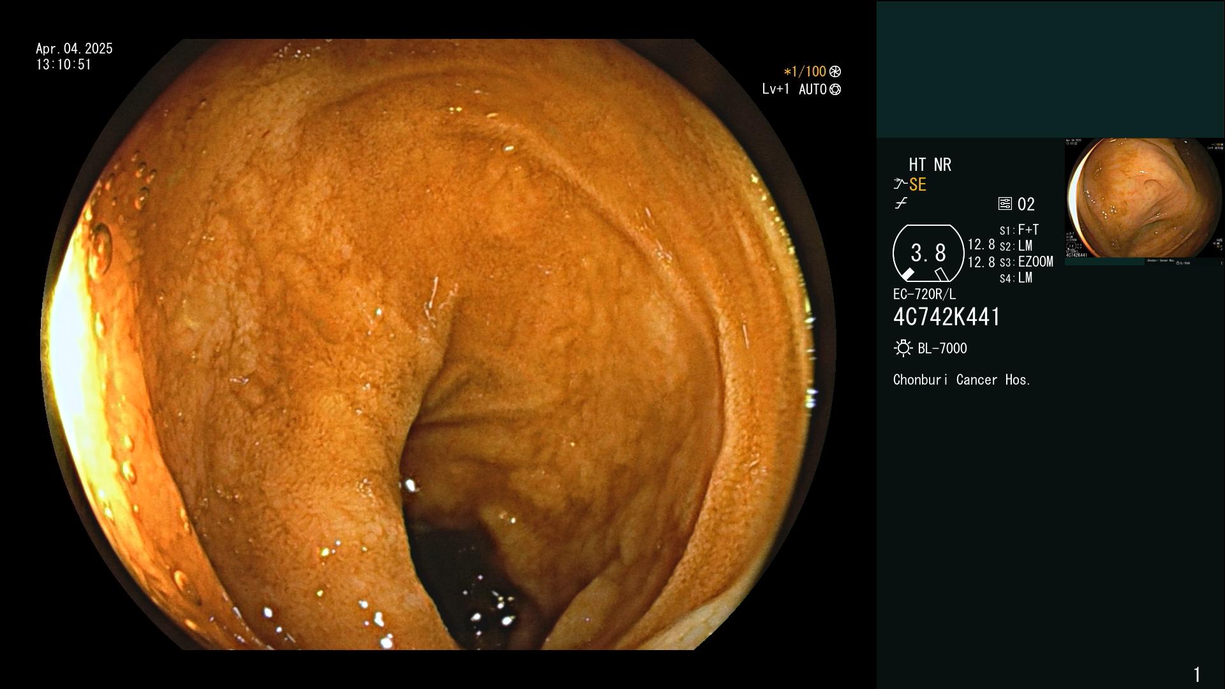Click the color enhancement curve icon
1225x689 pixels.
[x=901, y=204]
